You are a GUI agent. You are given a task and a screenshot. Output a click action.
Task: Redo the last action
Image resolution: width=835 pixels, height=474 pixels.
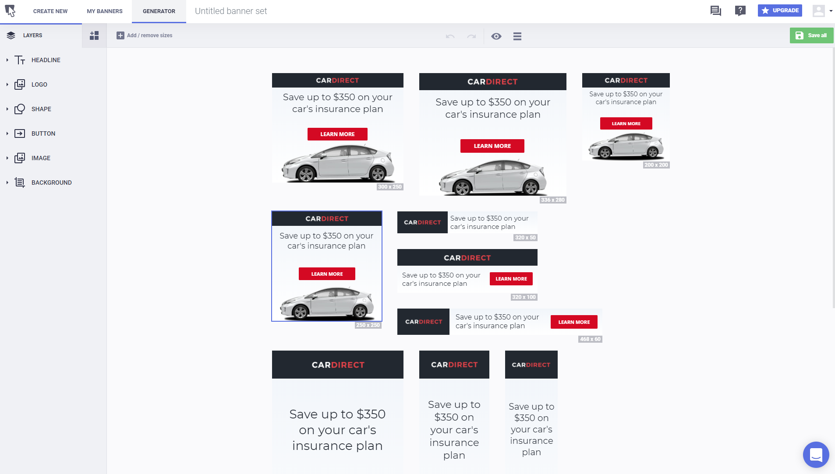point(471,36)
